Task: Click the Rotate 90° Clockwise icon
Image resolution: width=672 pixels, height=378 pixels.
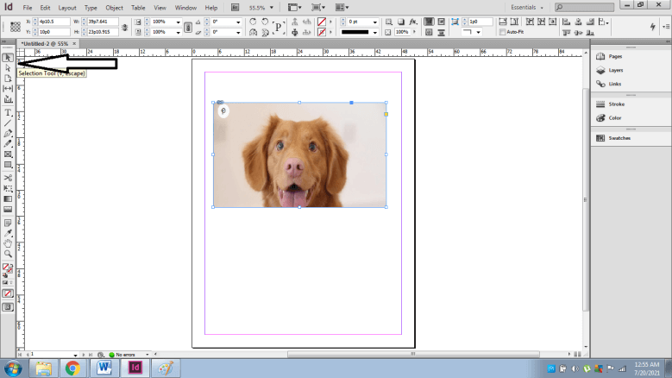Action: [x=253, y=22]
